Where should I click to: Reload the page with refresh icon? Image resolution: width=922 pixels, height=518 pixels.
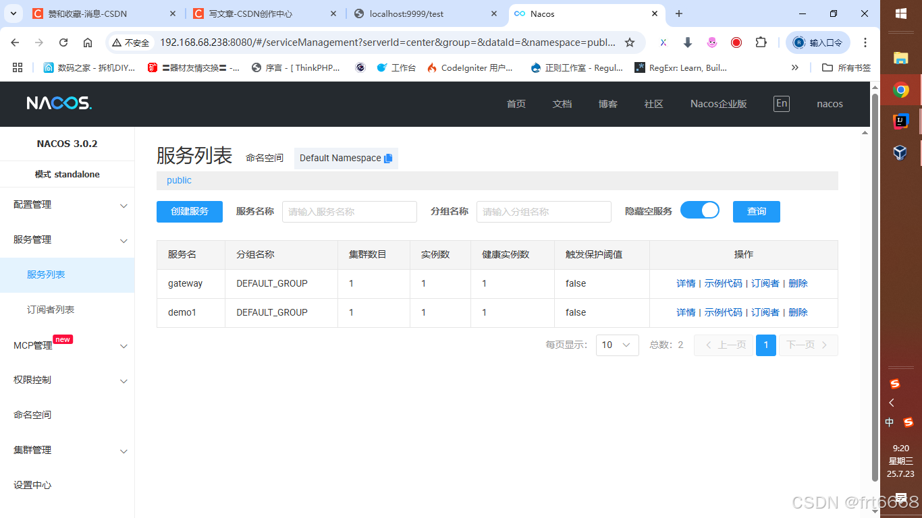[x=63, y=42]
